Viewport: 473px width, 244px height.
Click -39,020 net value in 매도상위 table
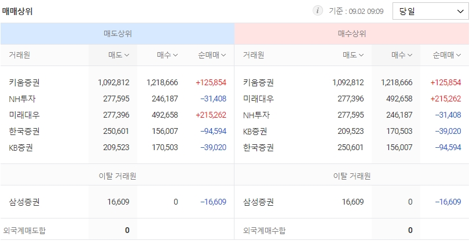[213, 148]
